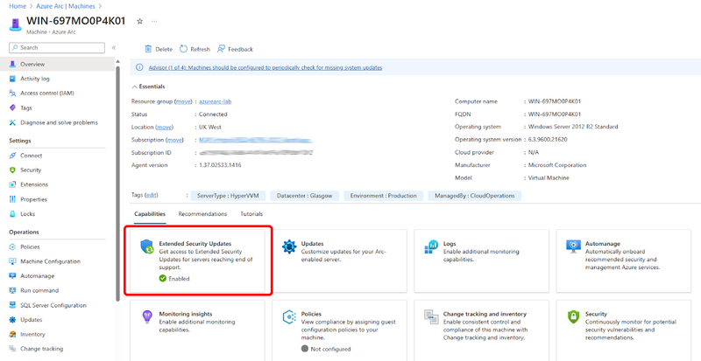Click the sidebar scroll up arrow
The width and height of the screenshot is (701, 361).
117,61
